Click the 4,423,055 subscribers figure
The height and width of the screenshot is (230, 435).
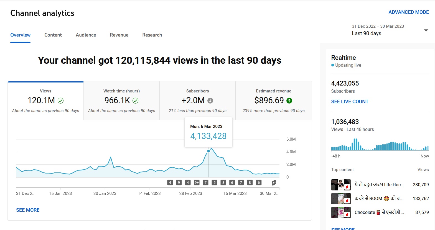tap(345, 83)
